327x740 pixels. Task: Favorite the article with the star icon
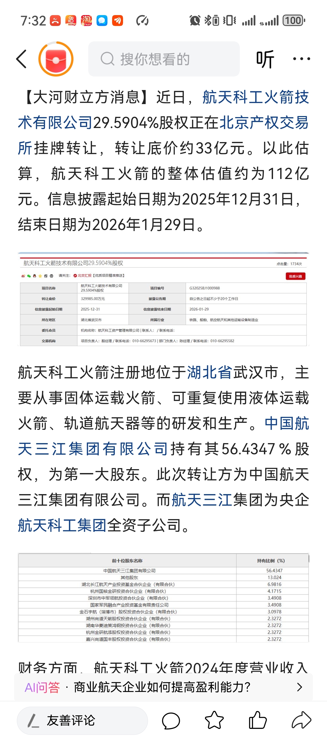pos(214,720)
